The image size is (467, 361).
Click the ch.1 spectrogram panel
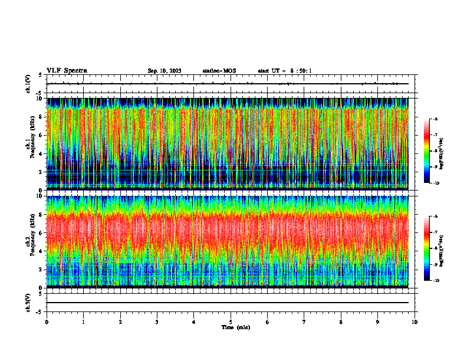pyautogui.click(x=227, y=144)
